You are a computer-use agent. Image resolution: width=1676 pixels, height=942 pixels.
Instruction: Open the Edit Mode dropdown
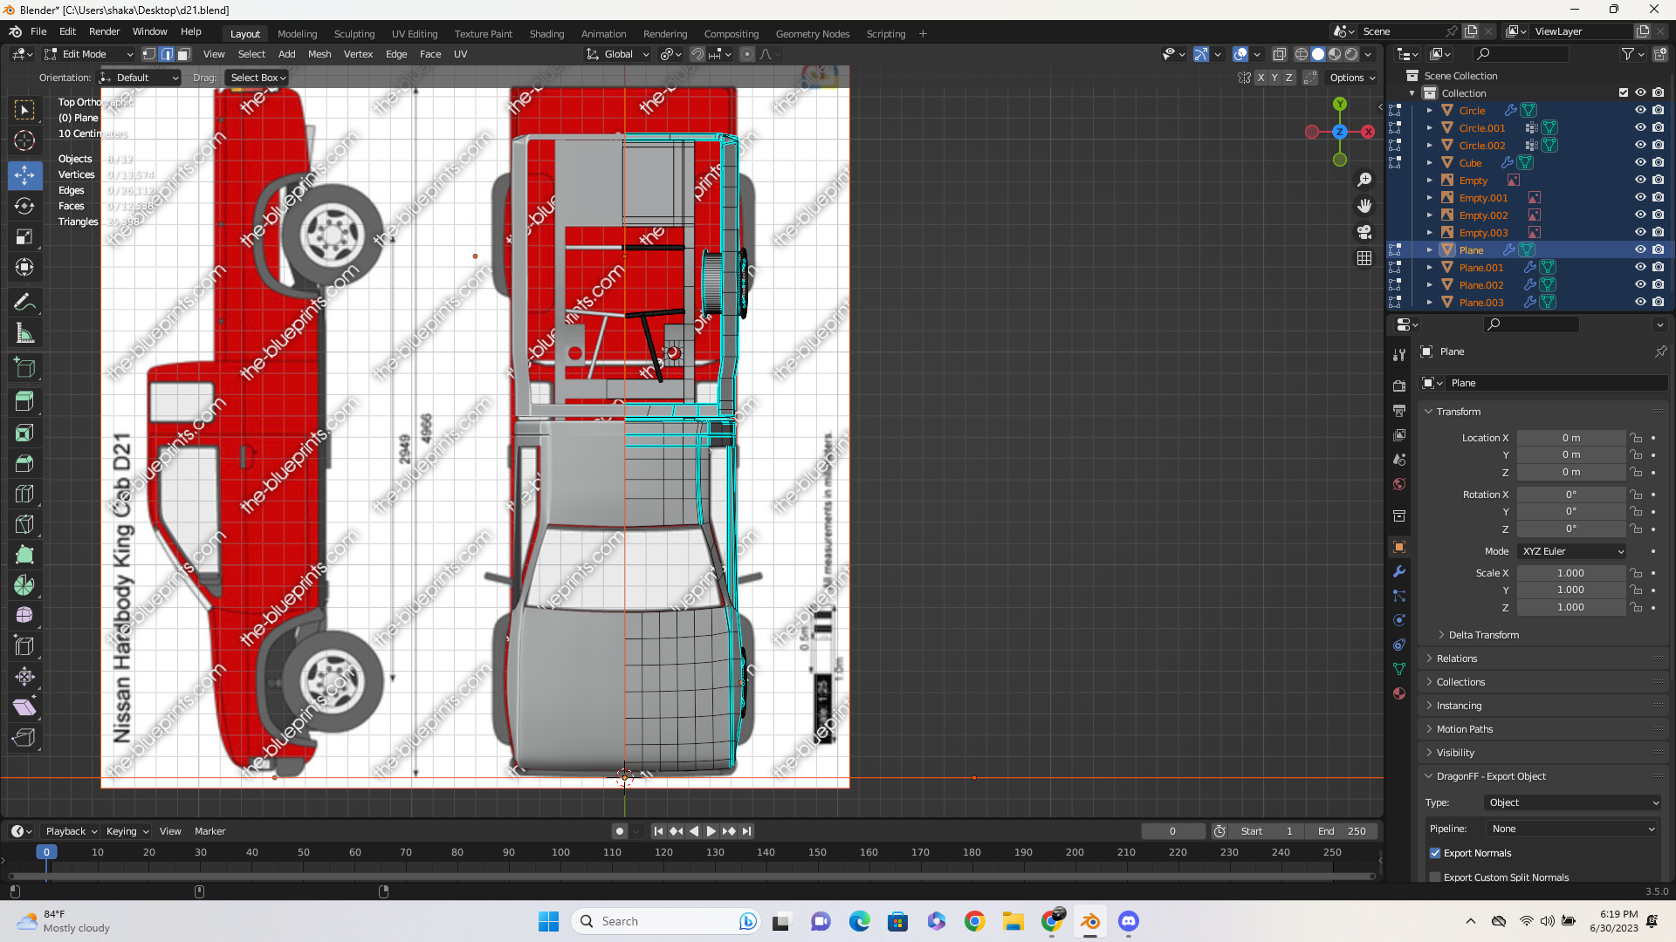coord(87,54)
